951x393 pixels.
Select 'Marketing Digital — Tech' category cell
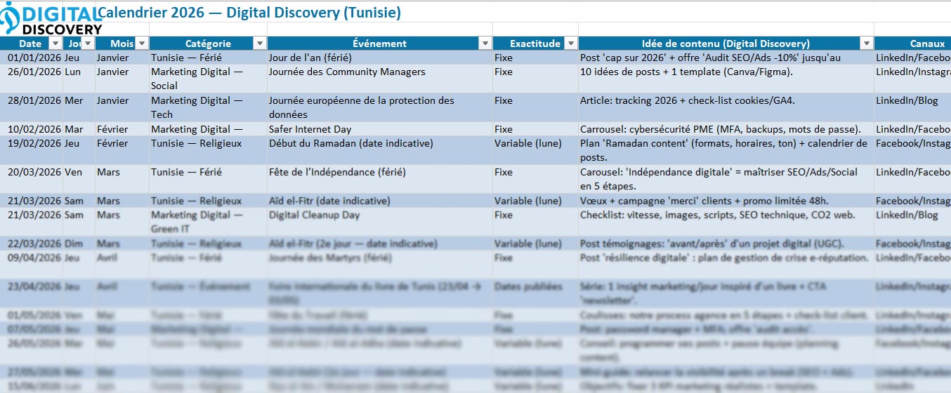tap(208, 107)
